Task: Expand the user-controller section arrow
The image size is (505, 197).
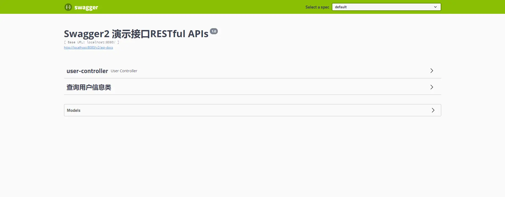Action: (432, 71)
